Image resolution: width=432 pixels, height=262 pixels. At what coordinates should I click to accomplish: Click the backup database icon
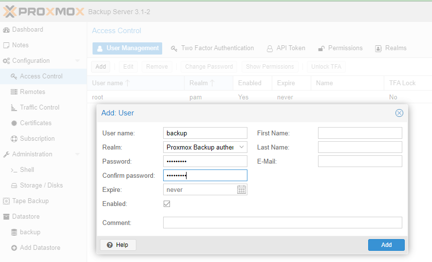point(14,232)
